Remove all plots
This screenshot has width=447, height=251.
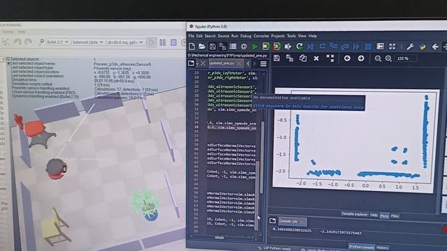(330, 59)
